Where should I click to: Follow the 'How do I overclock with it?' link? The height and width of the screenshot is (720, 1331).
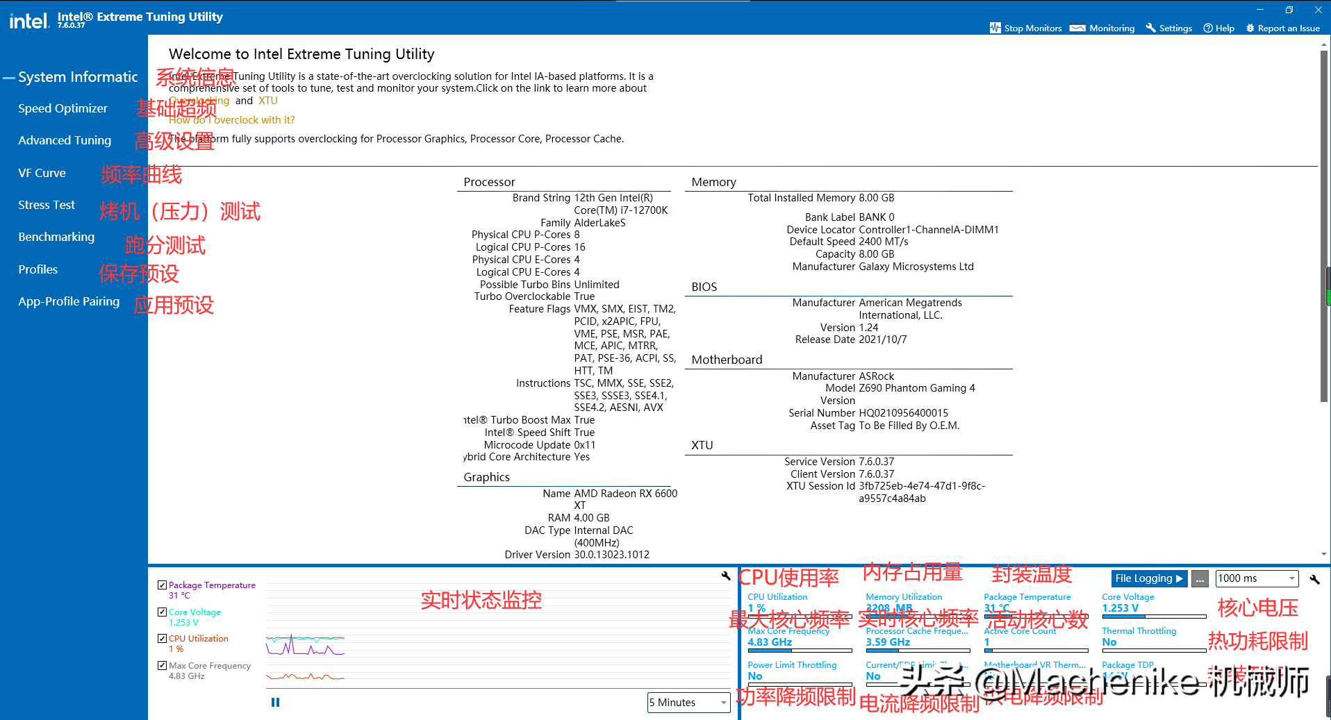click(232, 120)
